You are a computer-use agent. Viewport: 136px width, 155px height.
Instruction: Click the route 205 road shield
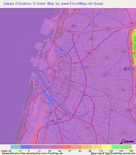(123, 90)
